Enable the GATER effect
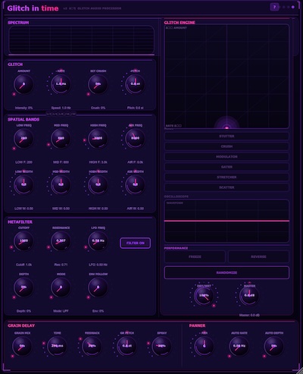Image resolution: width=303 pixels, height=374 pixels. tap(226, 167)
